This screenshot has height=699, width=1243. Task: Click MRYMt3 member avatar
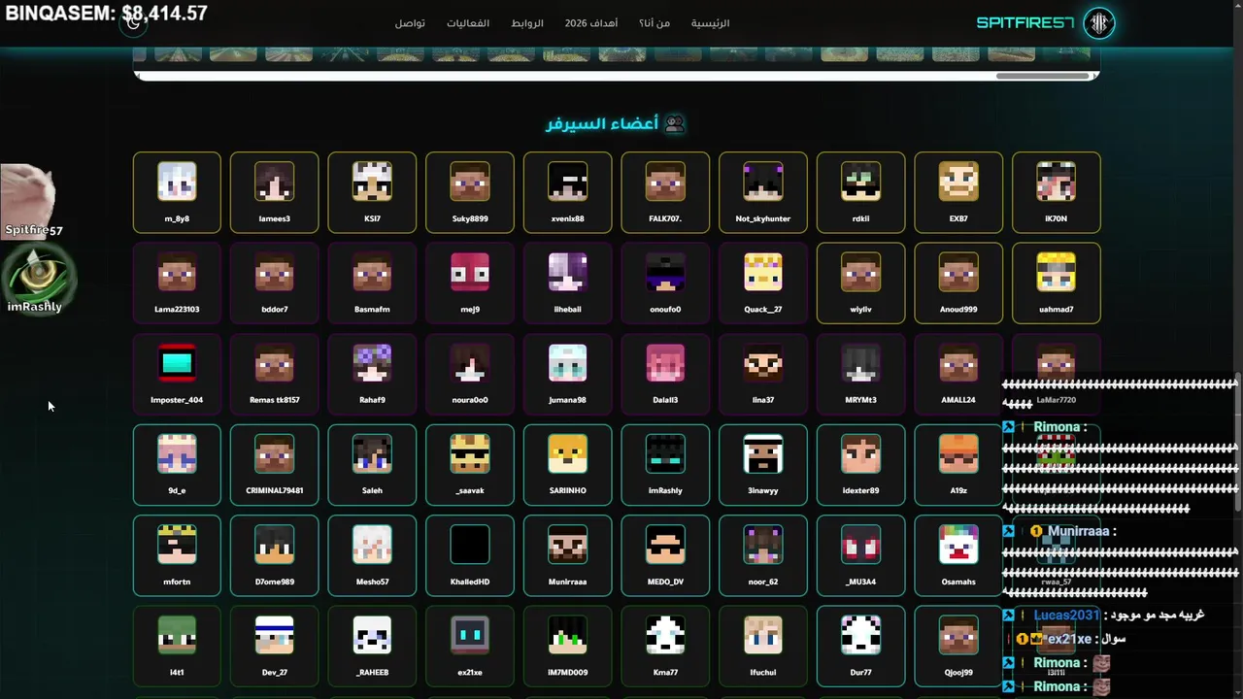tap(860, 363)
